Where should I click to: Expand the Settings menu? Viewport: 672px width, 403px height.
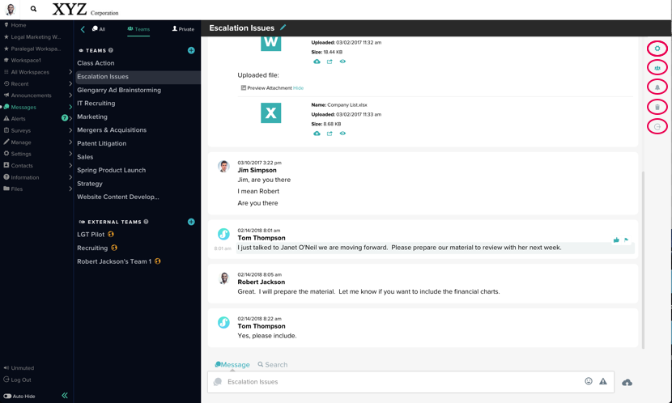click(70, 154)
